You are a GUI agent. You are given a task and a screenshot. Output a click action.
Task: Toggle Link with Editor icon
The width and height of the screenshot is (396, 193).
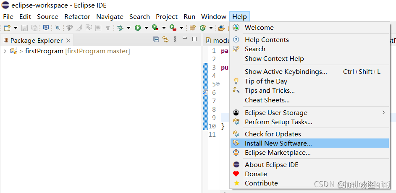[x=165, y=39]
